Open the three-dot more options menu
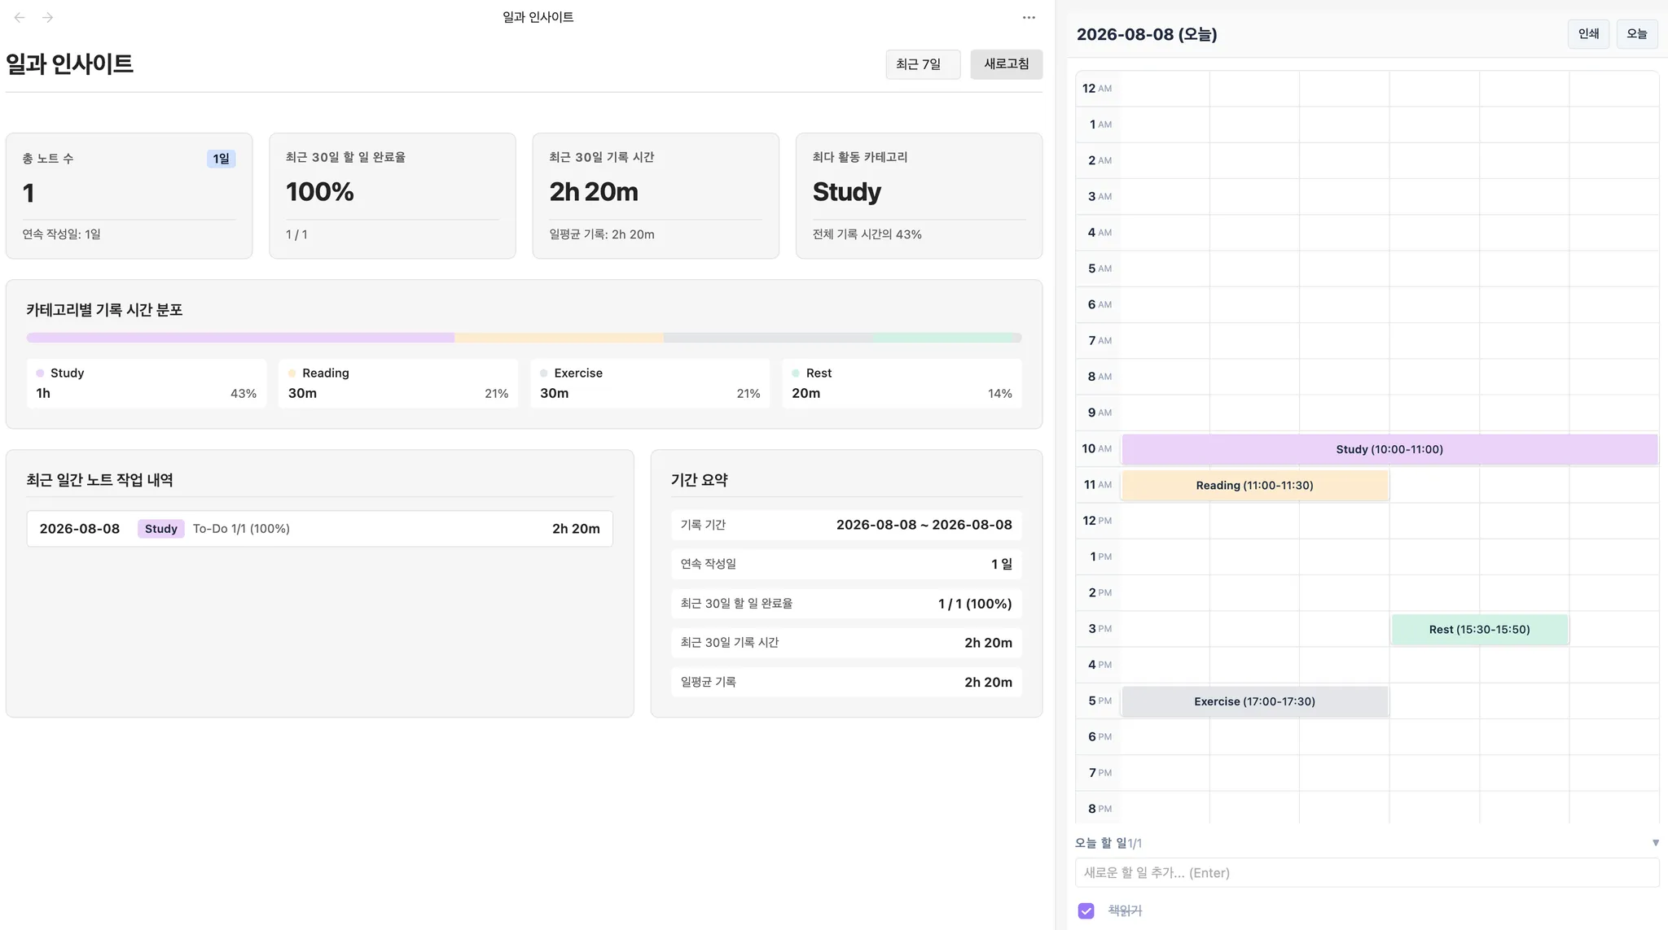Viewport: 1668px width, 930px height. tap(1029, 17)
